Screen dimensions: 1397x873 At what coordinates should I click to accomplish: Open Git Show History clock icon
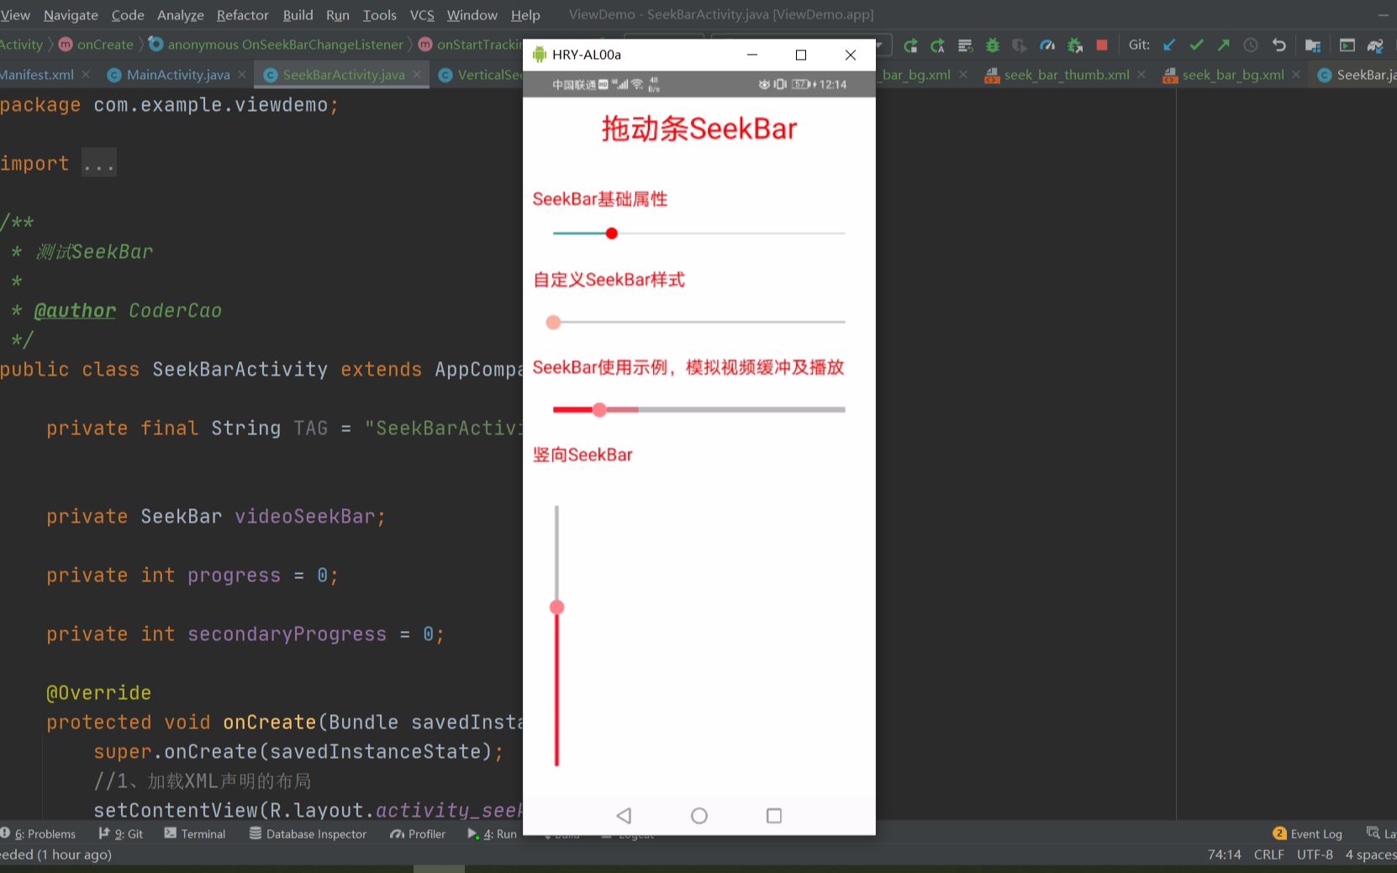[1251, 45]
